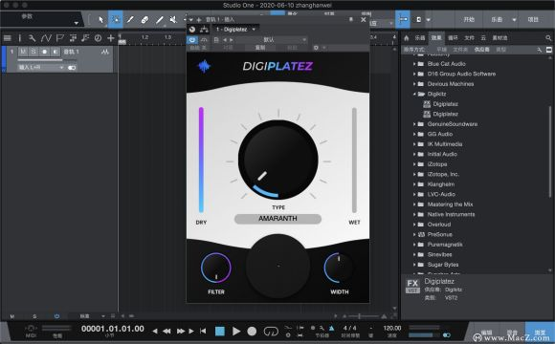Click the 乐曲 button at top right
555x344 pixels.
click(497, 19)
